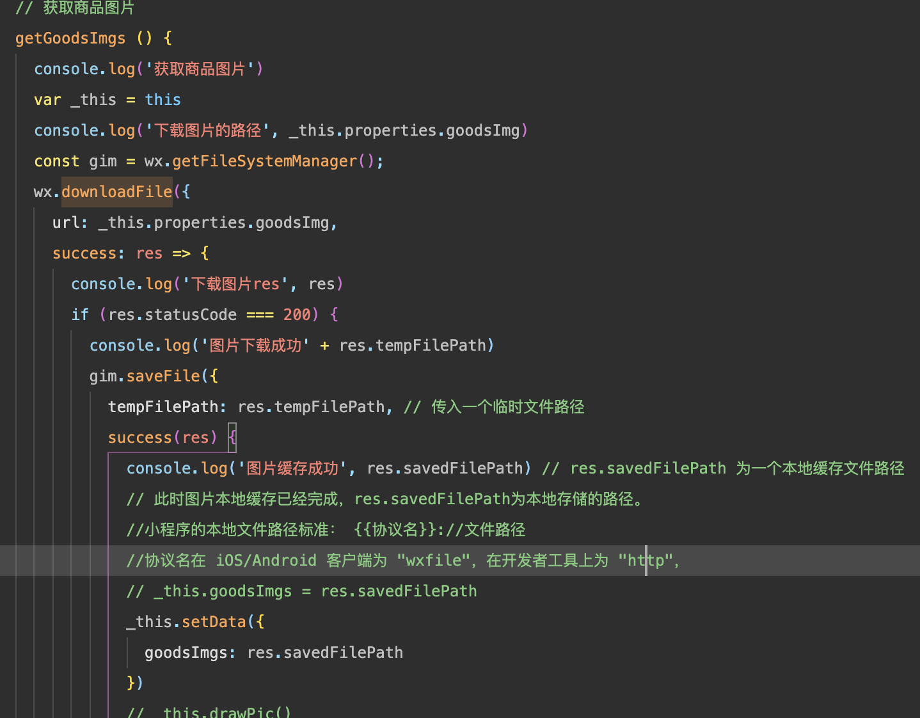Screen dimensions: 920x718
Task: Click the comment about 传入一个临时文件路径
Action: (496, 406)
